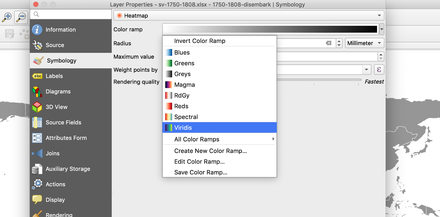440x217 pixels.
Task: Click the Diagrams chart icon
Action: (37, 92)
